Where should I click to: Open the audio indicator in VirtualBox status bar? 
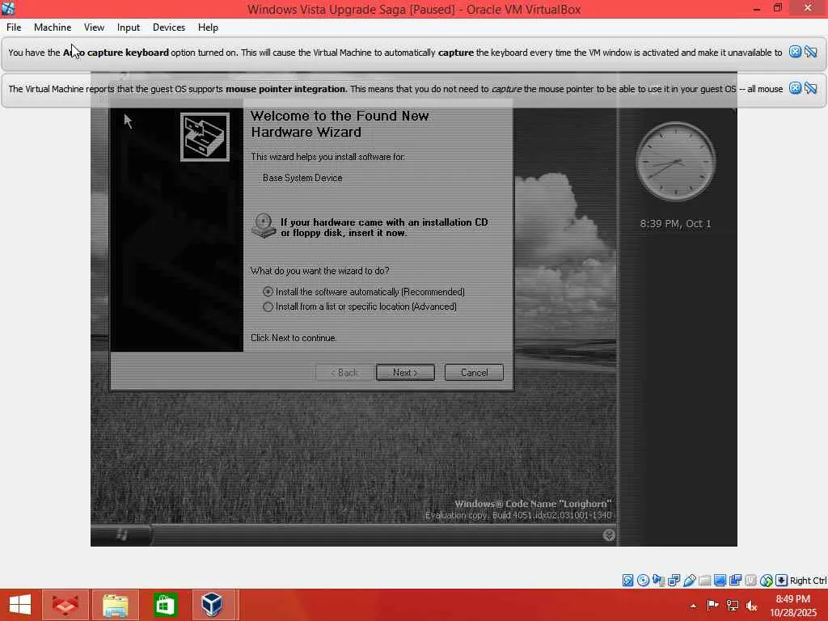[658, 581]
